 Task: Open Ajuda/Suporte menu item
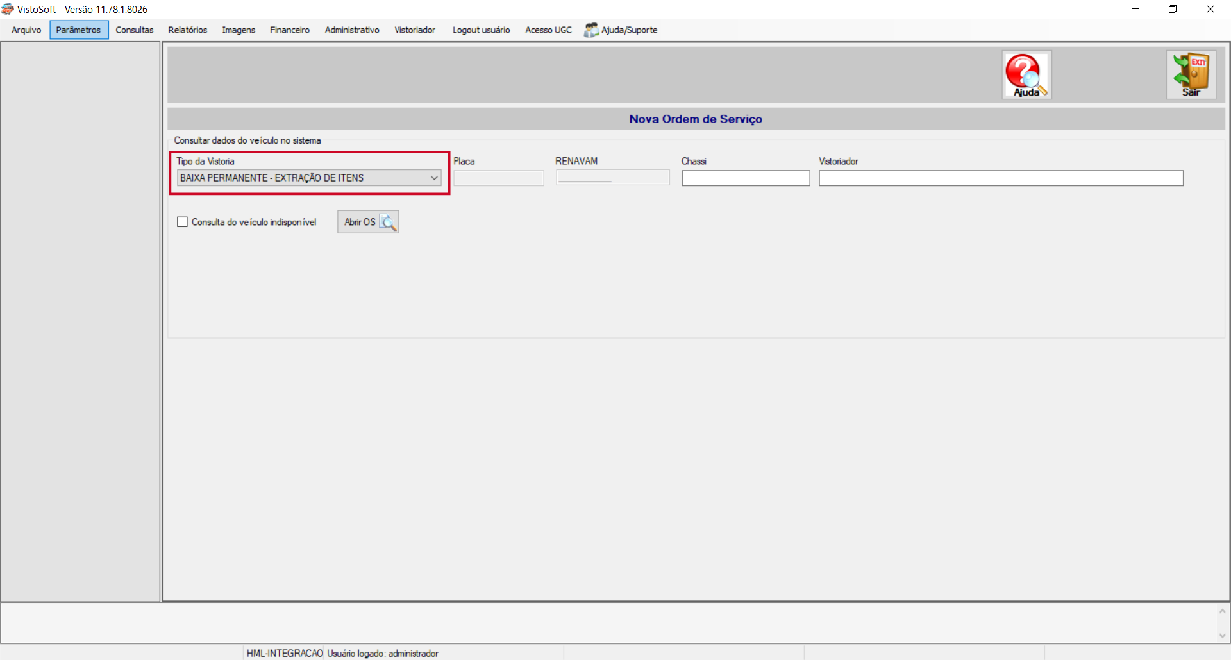click(621, 30)
